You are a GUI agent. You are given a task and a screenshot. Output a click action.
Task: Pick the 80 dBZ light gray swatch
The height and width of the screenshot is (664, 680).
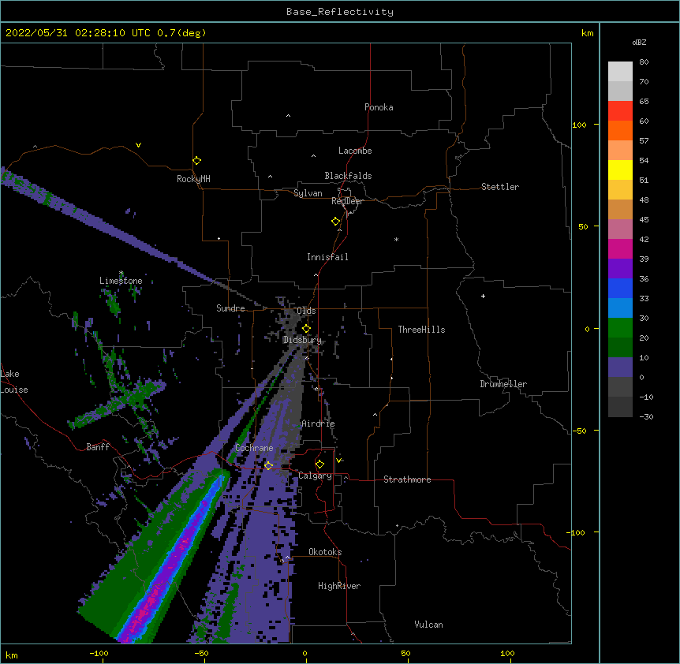coord(620,72)
